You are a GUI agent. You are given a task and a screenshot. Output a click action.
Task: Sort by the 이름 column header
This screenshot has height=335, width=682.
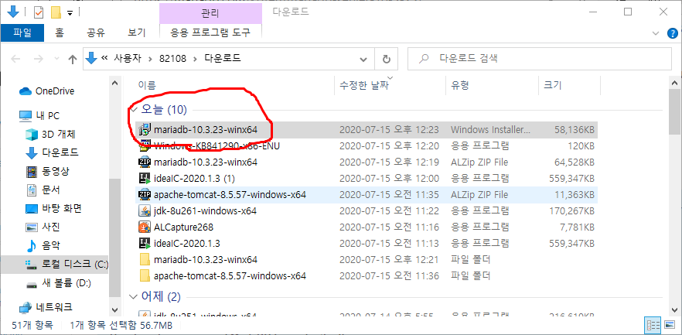[147, 85]
